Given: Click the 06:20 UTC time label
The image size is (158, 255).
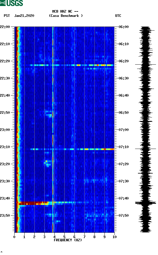Looking at the screenshot, I should [x=124, y=61].
